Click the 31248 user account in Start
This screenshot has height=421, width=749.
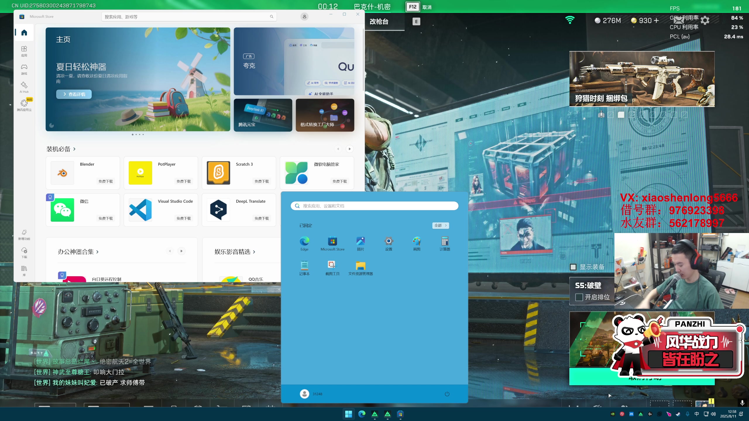[x=311, y=394]
